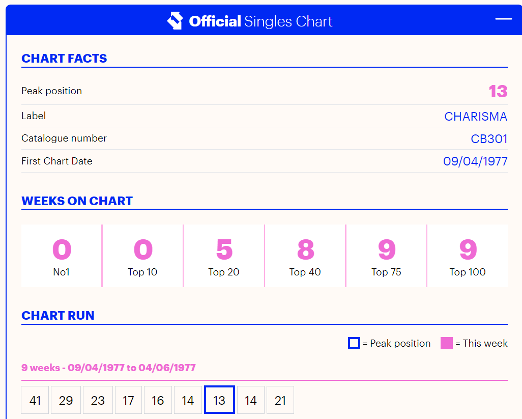This screenshot has width=522, height=419.
Task: Click the first chart date 09/04/1977
Action: (475, 161)
